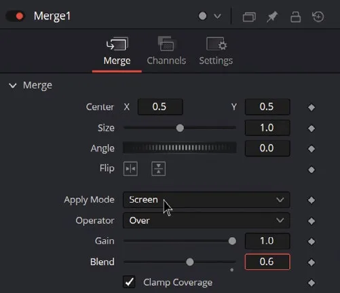Click the Size slider handle
Image resolution: width=340 pixels, height=293 pixels.
coord(180,128)
